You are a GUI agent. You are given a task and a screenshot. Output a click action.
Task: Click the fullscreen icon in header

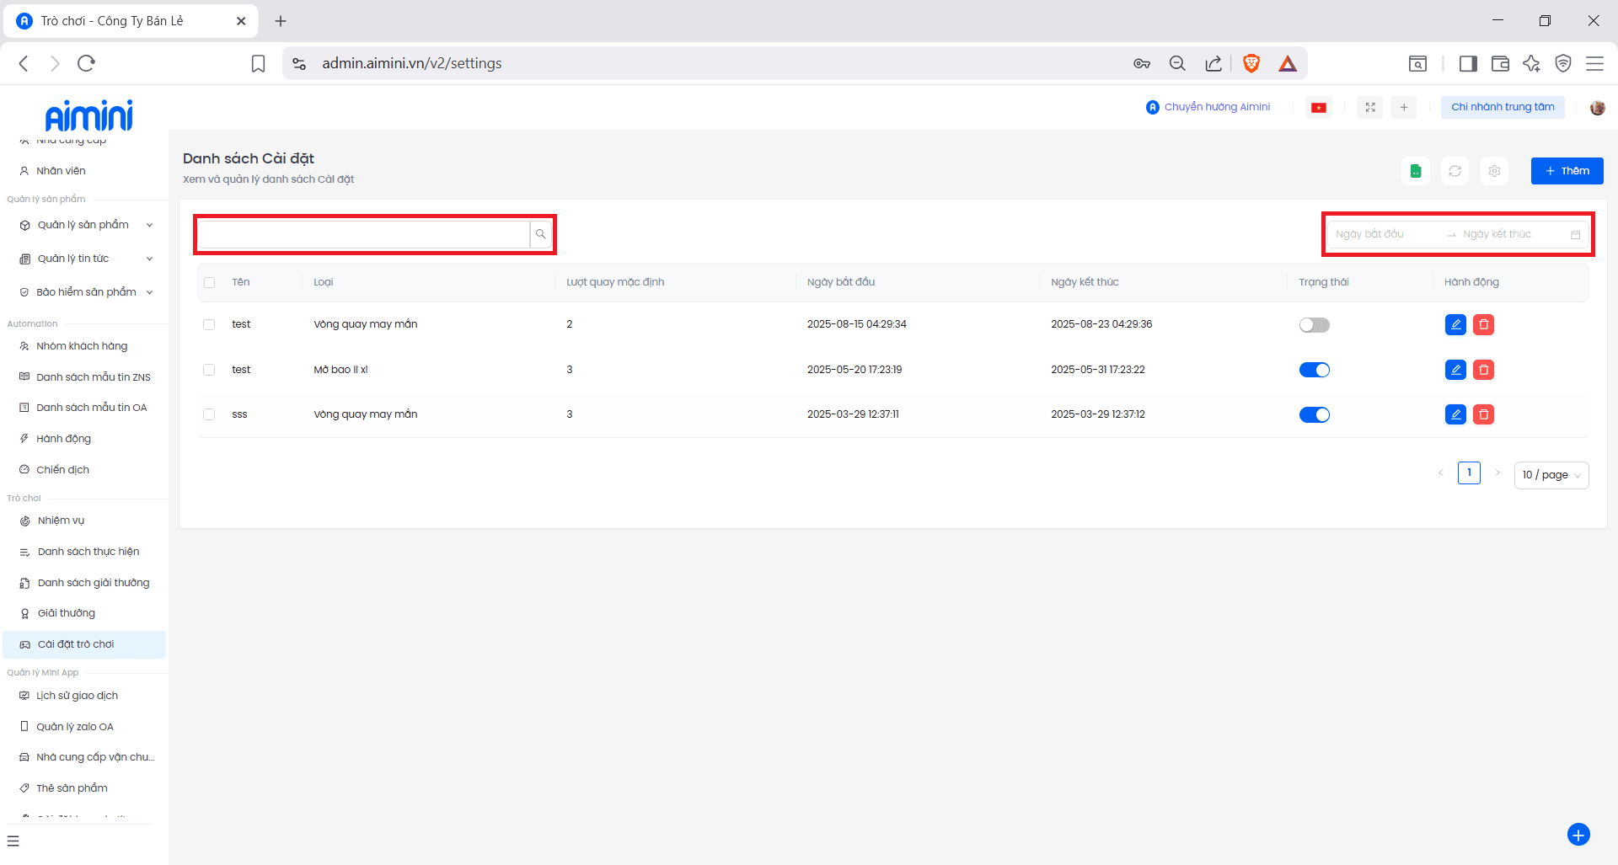[1370, 107]
